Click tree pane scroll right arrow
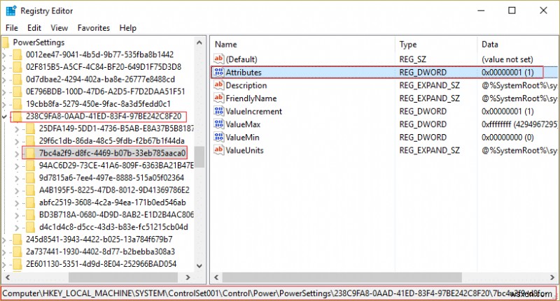Image resolution: width=560 pixels, height=301 pixels. click(188, 277)
